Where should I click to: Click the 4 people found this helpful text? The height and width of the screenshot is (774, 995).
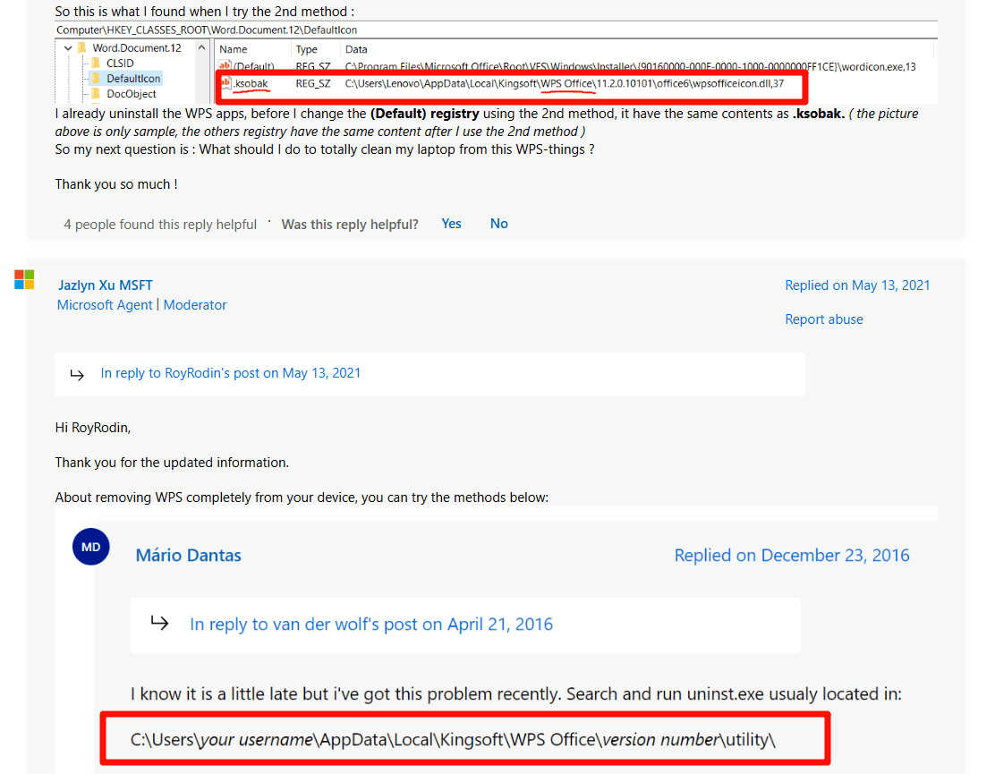pos(160,225)
